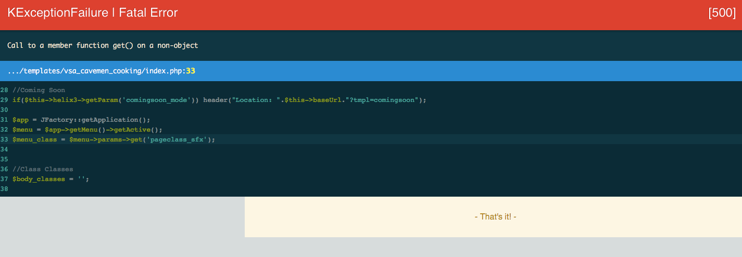The width and height of the screenshot is (742, 257).
Task: Click the '$menu = $app->getMenu()->getActive();' line
Action: [x=87, y=130]
